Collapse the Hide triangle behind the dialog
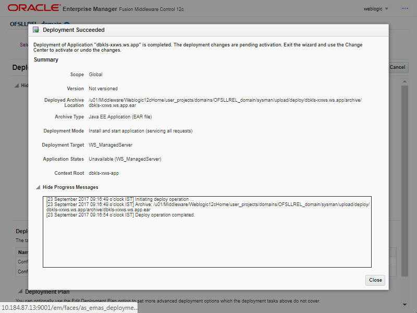This screenshot has width=417, height=313. pyautogui.click(x=17, y=86)
